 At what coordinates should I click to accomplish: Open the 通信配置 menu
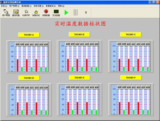[27, 6]
